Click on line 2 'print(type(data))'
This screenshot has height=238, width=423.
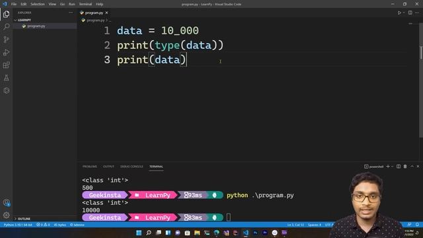tap(171, 45)
